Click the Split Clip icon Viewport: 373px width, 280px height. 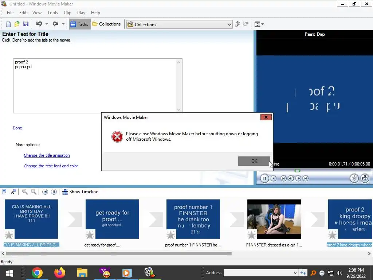click(x=354, y=178)
